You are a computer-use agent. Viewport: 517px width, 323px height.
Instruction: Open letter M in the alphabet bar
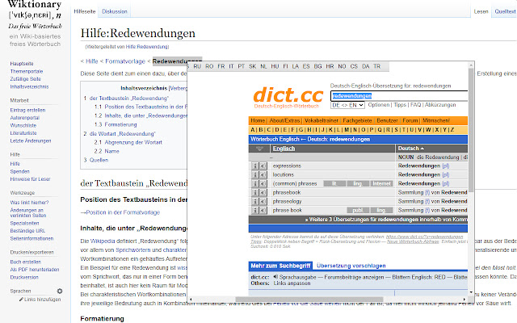coord(347,130)
